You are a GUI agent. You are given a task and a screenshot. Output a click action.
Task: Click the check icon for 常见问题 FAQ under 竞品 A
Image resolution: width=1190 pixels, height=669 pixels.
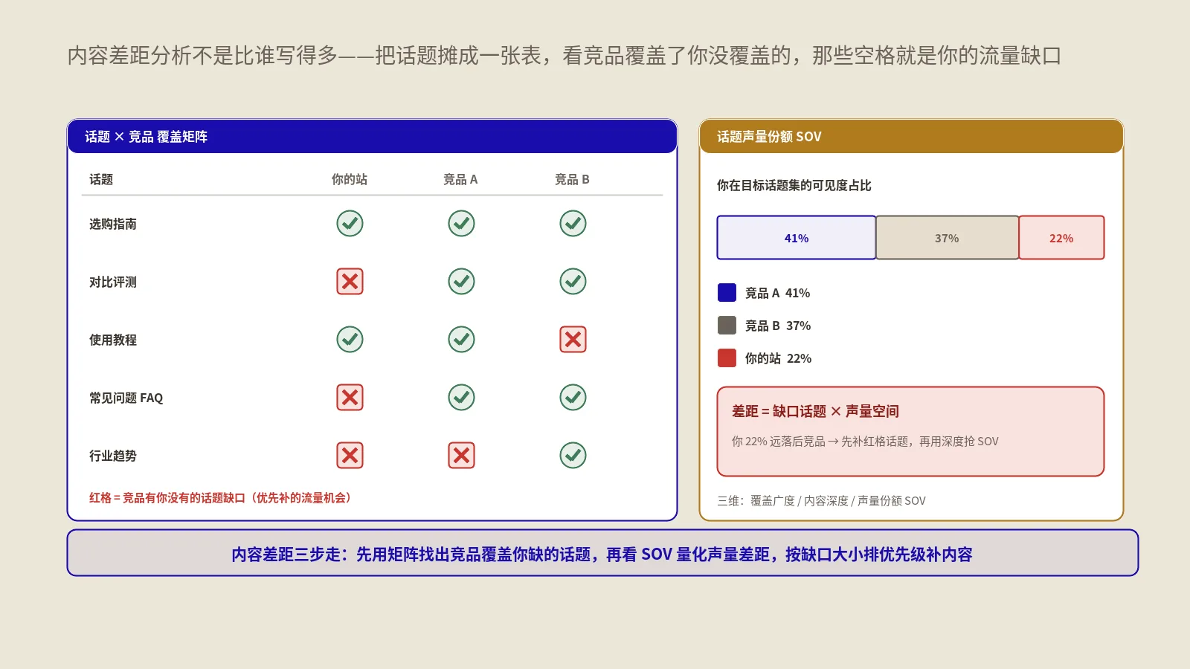coord(461,397)
